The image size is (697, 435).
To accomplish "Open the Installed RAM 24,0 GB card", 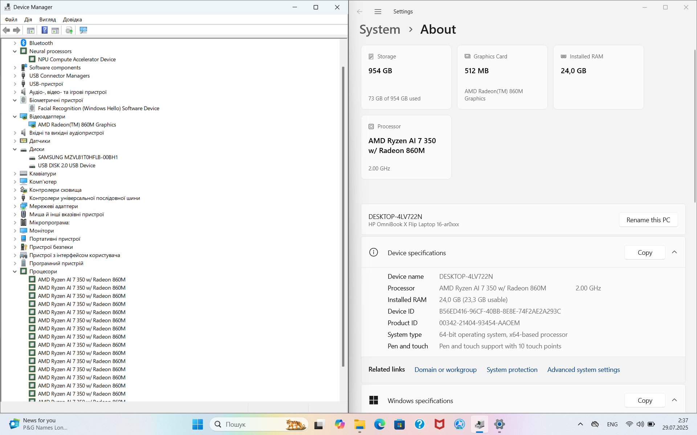I will (x=599, y=77).
